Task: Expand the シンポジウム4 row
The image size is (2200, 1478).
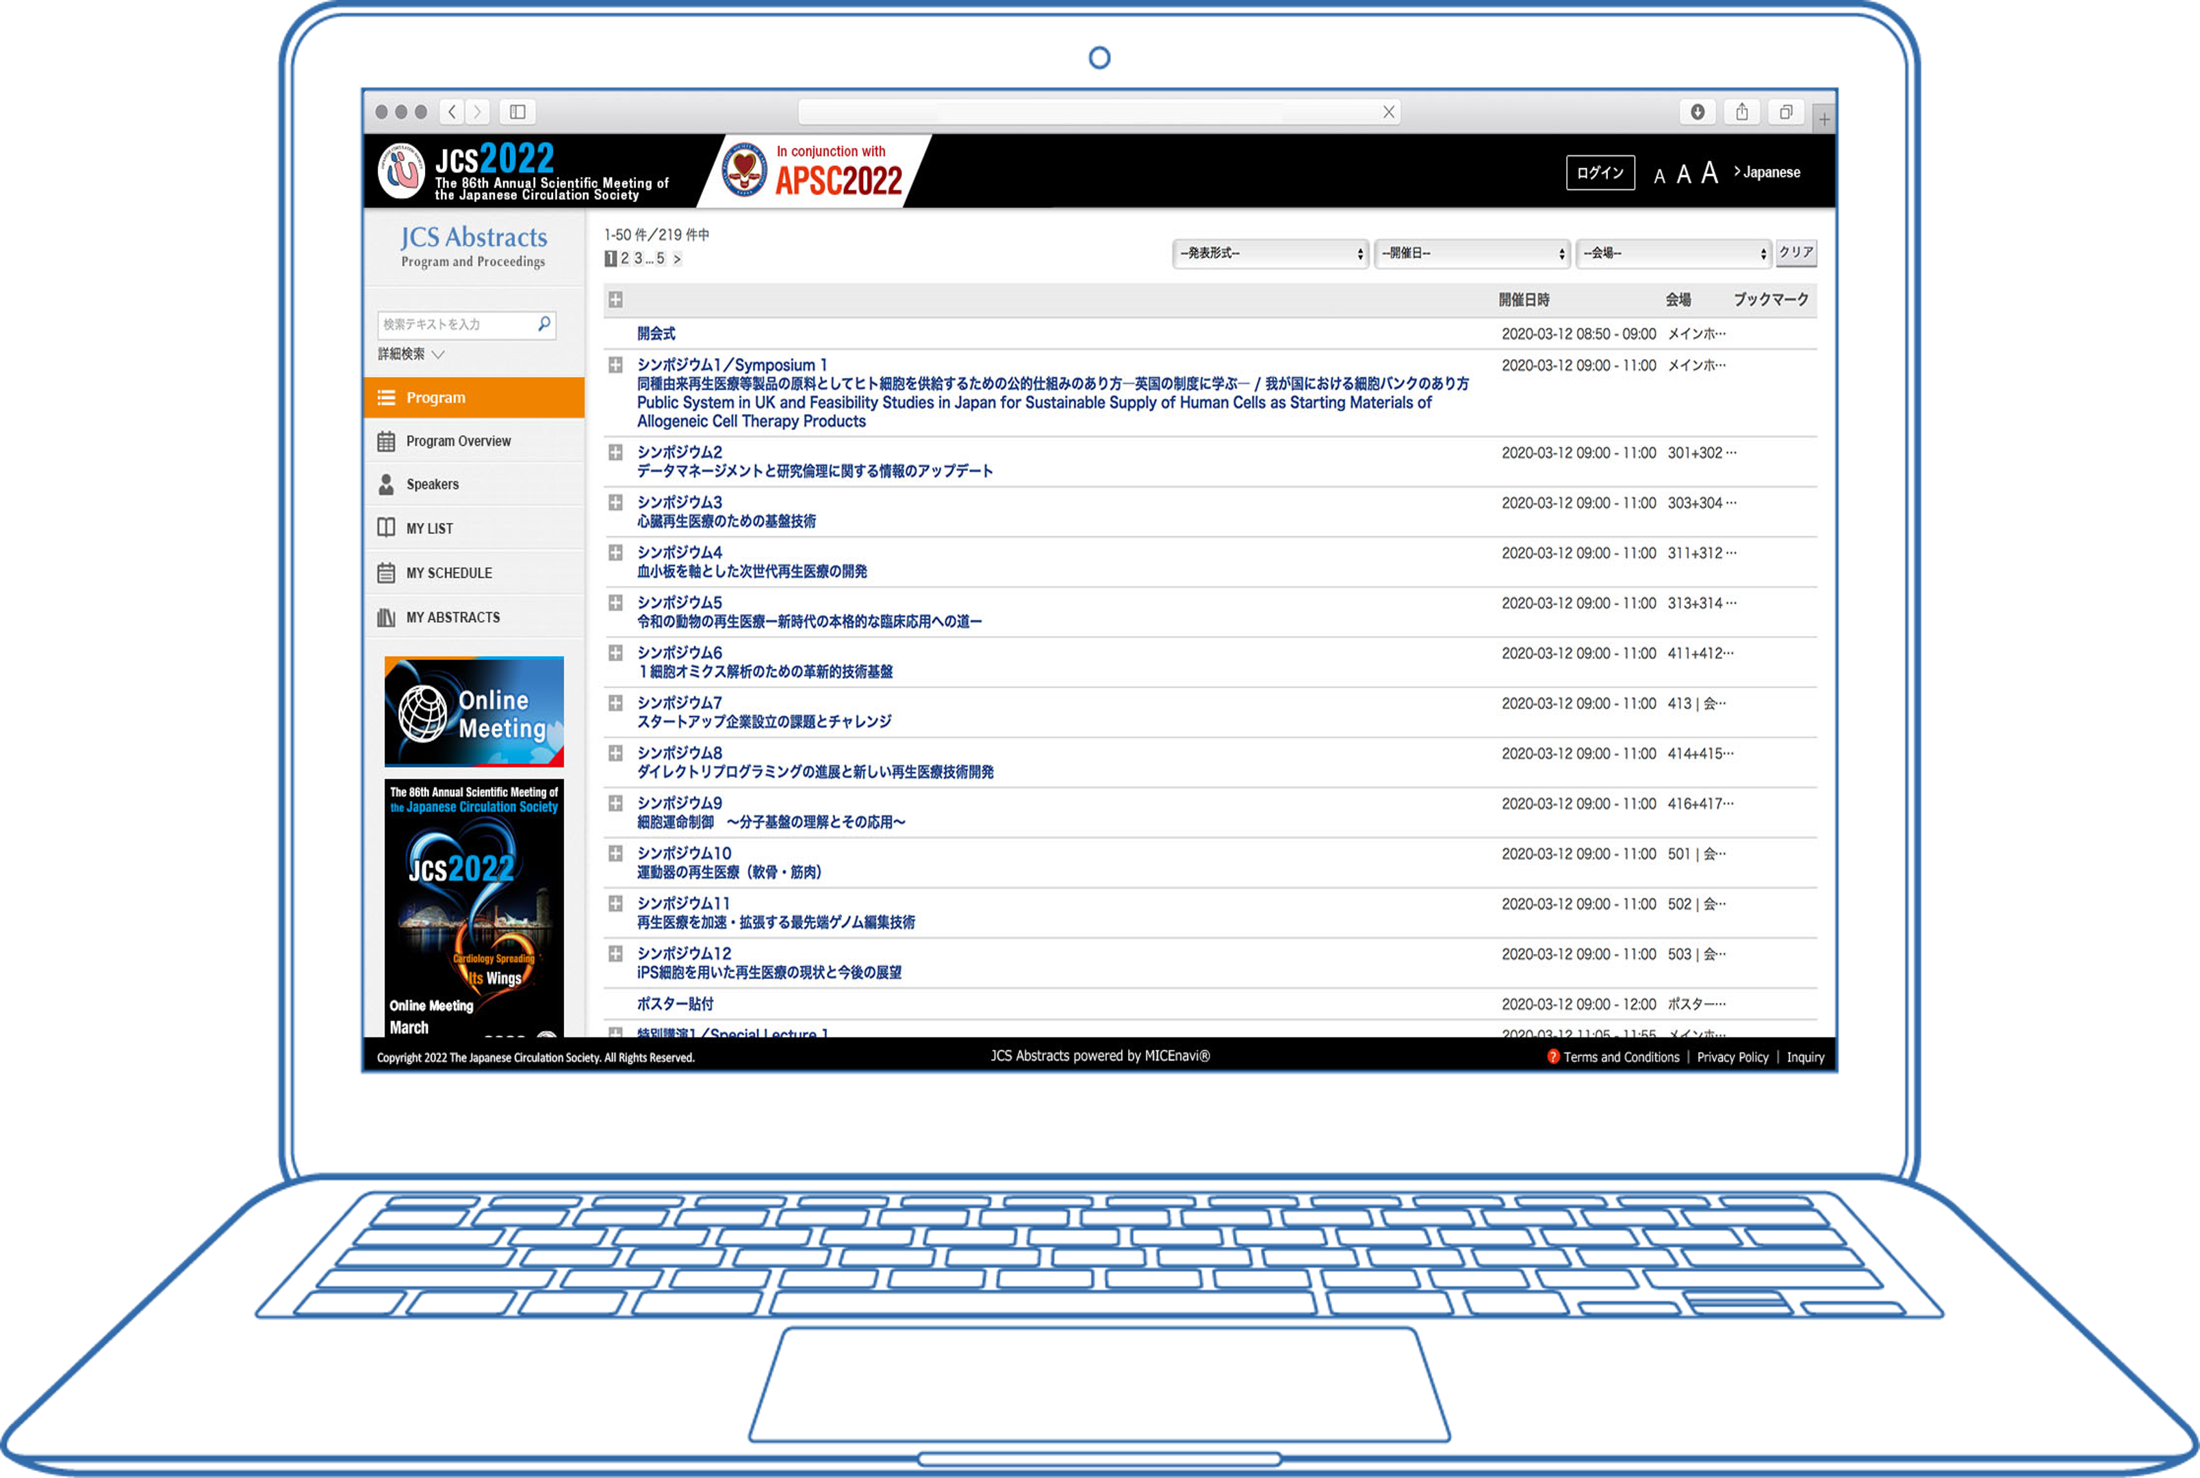Action: [x=615, y=552]
